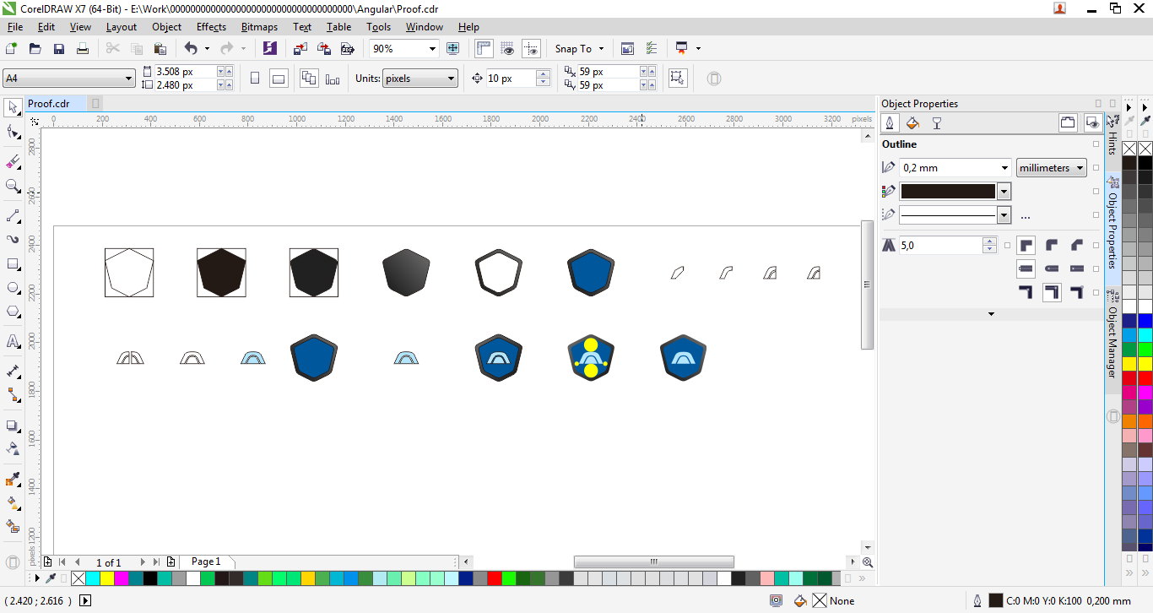Pick the Parallel Dimension tool
The width and height of the screenshot is (1153, 613).
pyautogui.click(x=13, y=371)
